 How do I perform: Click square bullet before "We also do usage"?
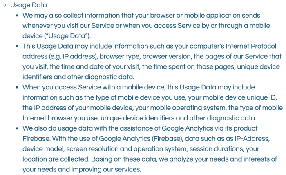coord(17,128)
